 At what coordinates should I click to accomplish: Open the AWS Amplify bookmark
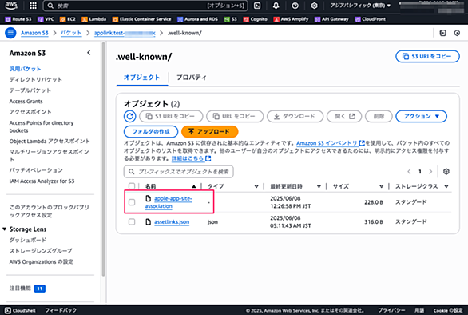pyautogui.click(x=291, y=19)
